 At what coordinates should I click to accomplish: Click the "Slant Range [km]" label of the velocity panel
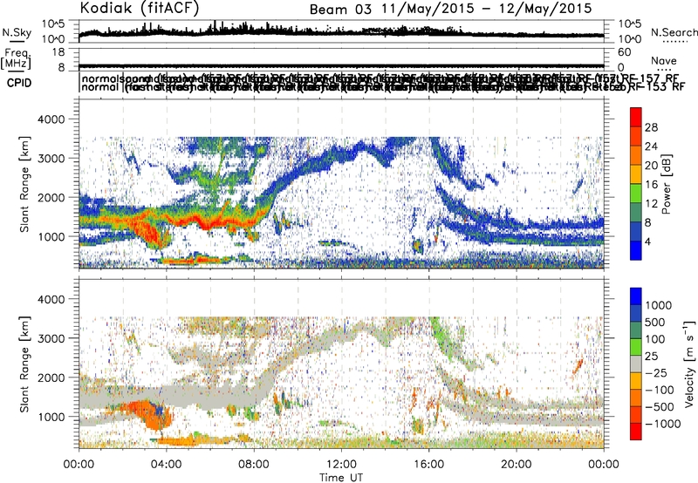(25, 364)
